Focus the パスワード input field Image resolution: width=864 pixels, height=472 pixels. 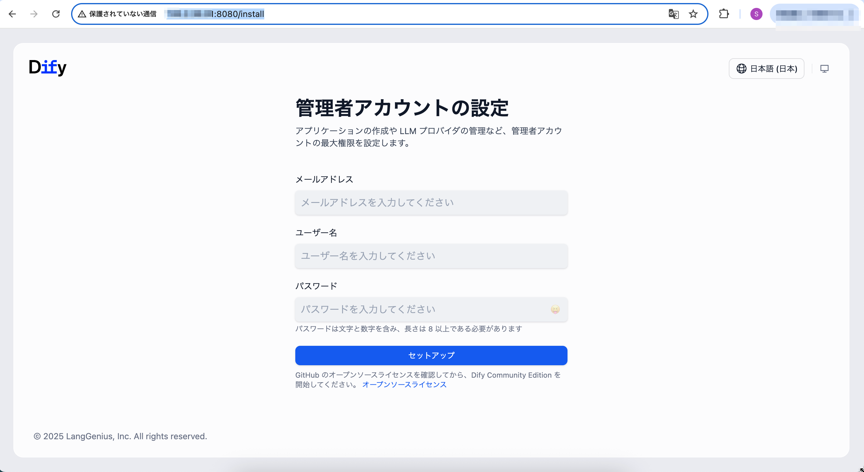(x=419, y=309)
